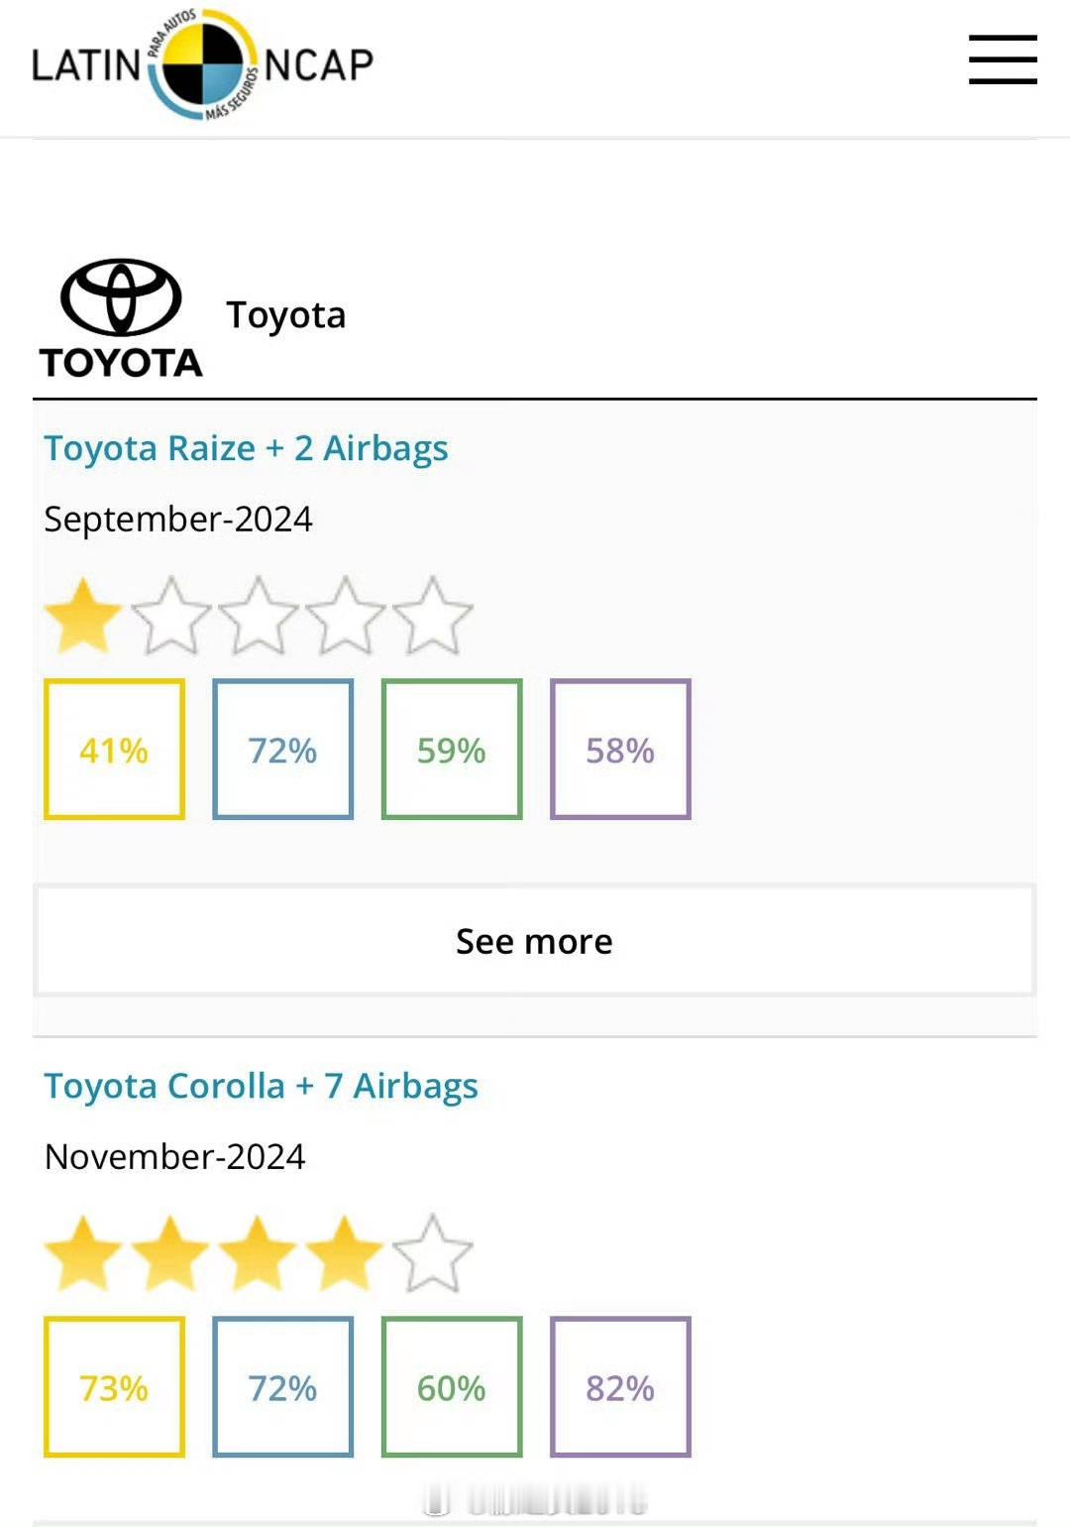The width and height of the screenshot is (1070, 1527).
Task: Select Raize green 59% score box
Action: click(x=452, y=750)
